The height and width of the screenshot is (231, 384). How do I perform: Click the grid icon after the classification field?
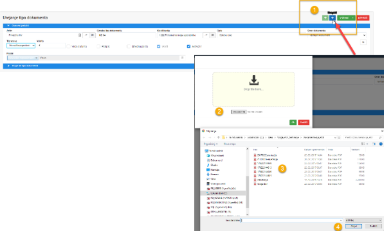click(212, 35)
